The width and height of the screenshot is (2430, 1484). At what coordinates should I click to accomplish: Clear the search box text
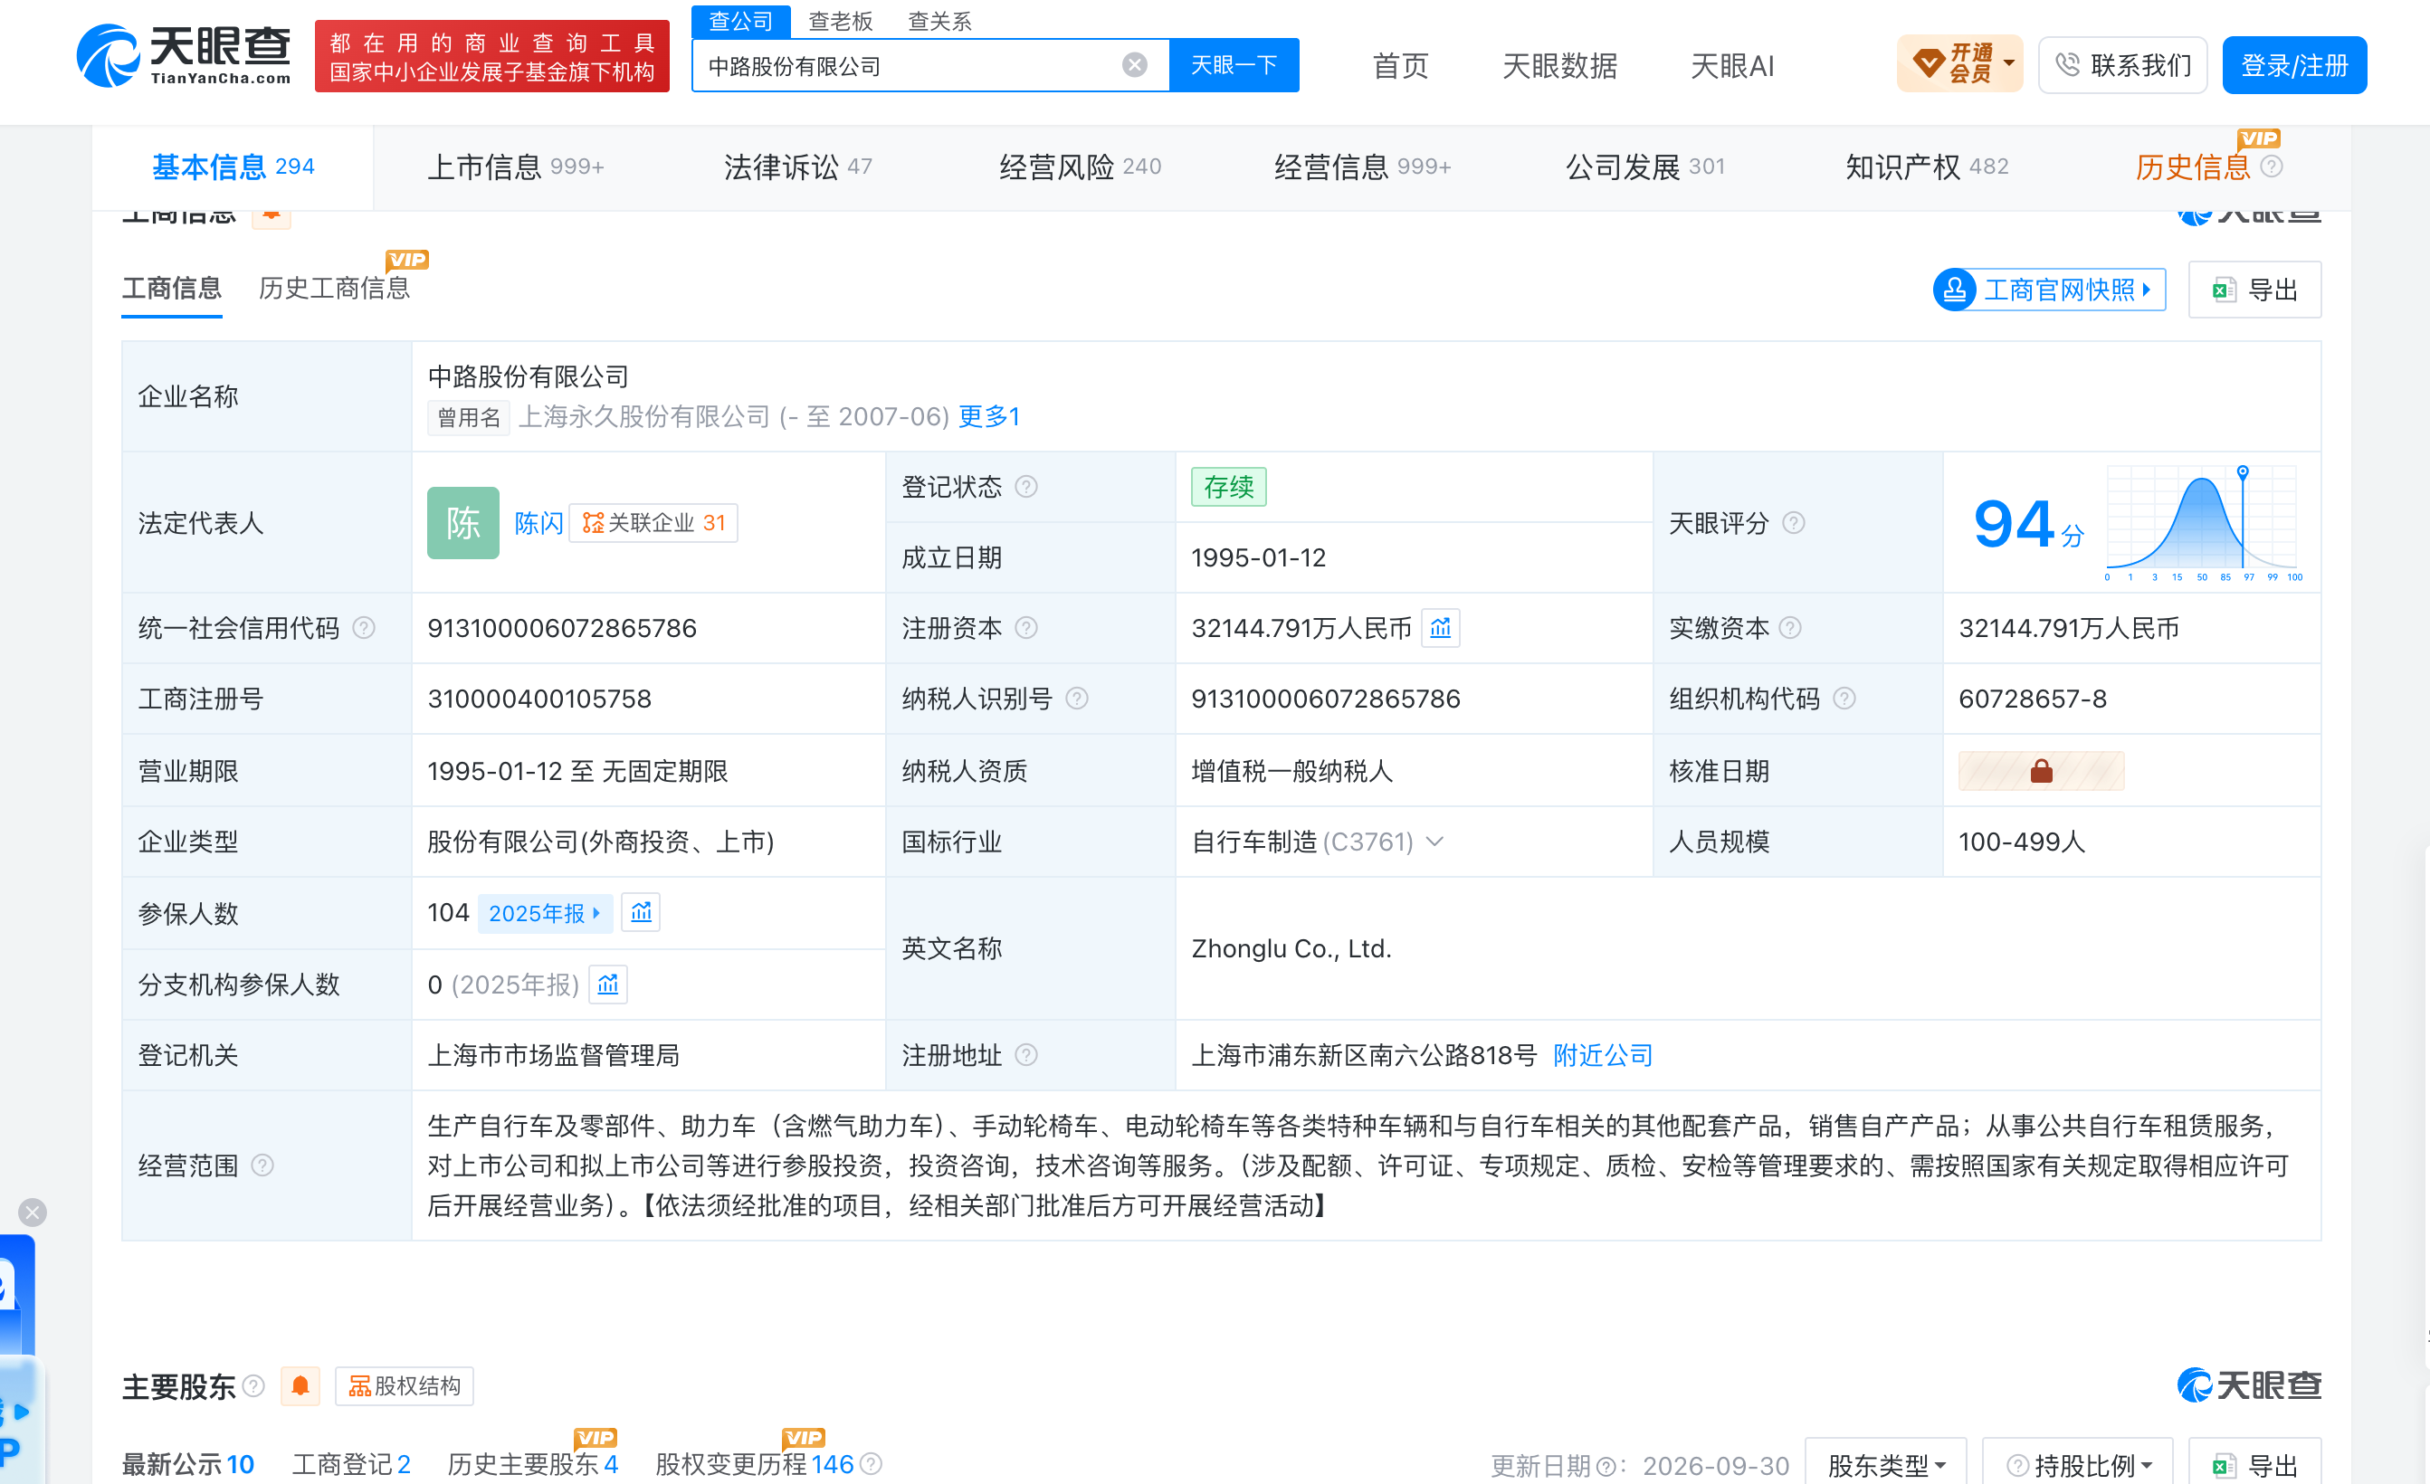(1134, 65)
